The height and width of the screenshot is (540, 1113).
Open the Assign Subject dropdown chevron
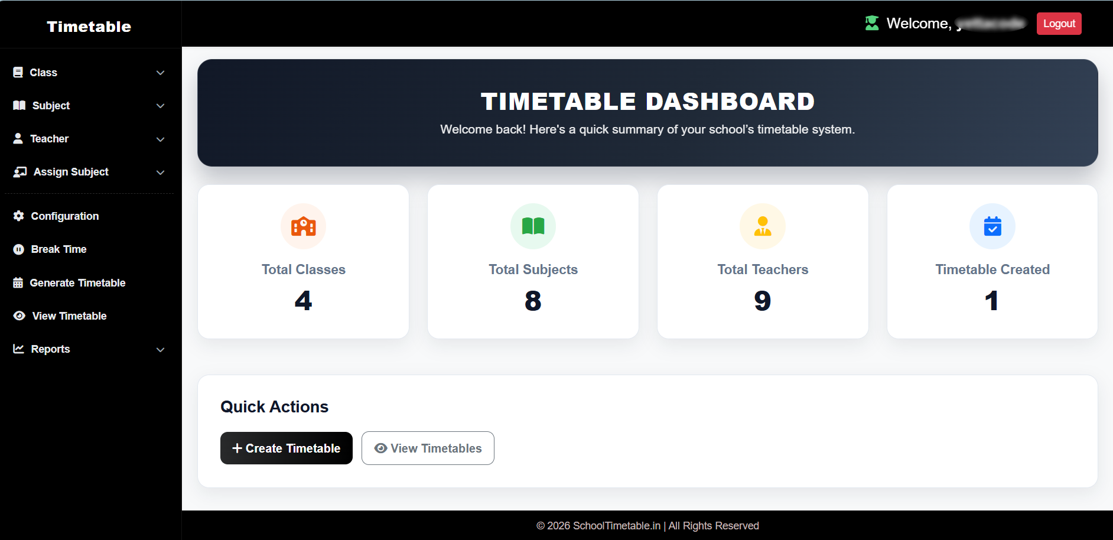pyautogui.click(x=160, y=173)
